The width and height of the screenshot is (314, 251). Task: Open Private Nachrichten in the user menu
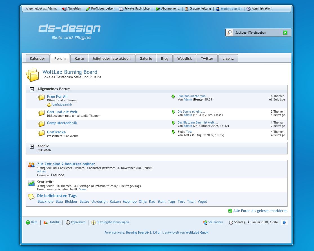138,9
